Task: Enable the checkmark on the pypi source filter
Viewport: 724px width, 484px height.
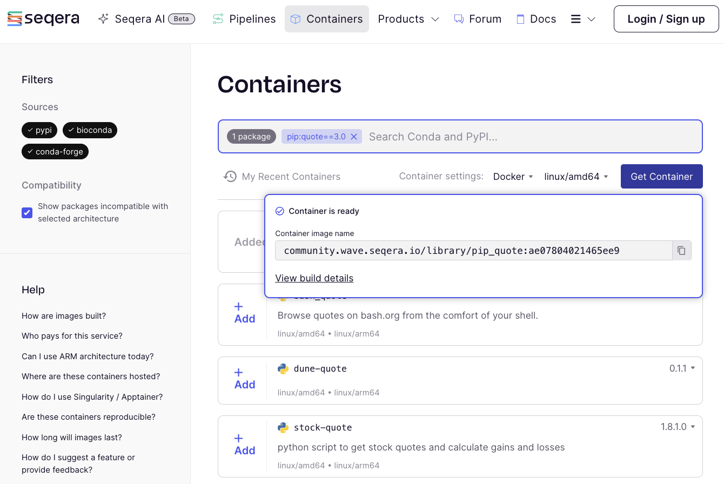Action: pos(30,130)
